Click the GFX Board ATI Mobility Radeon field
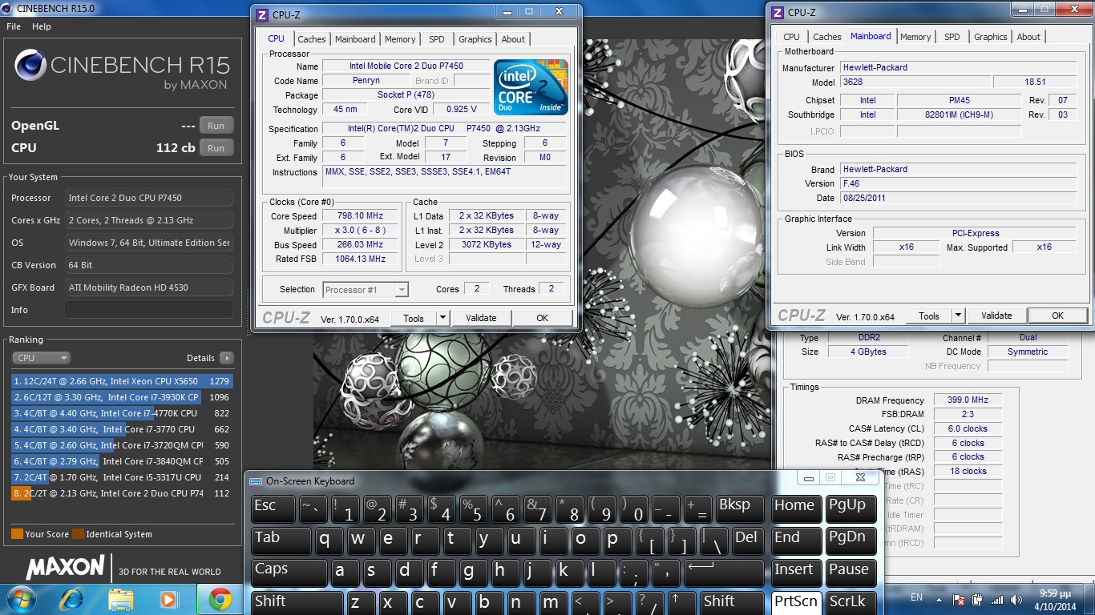This screenshot has width=1095, height=615. [x=149, y=287]
